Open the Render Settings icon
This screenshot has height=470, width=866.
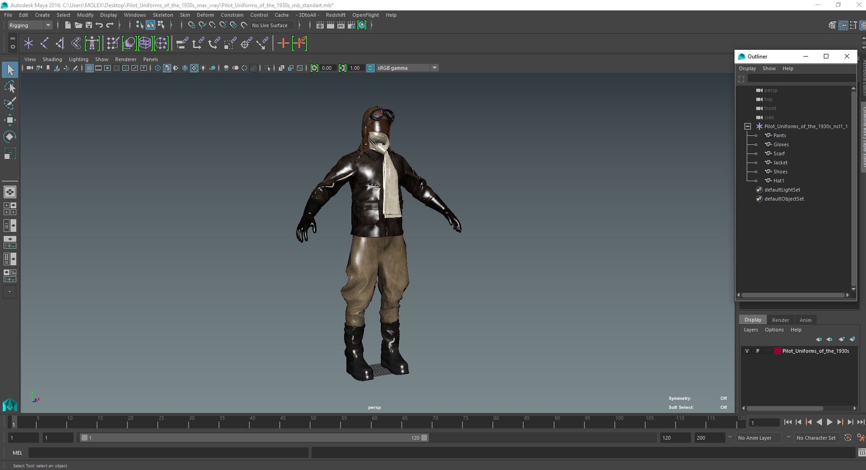(351, 25)
